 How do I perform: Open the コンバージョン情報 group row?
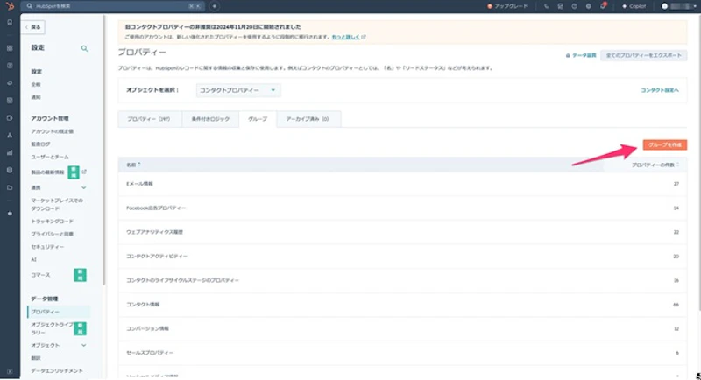(402, 328)
